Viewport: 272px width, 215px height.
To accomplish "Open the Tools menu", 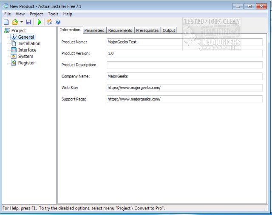I will click(x=53, y=14).
